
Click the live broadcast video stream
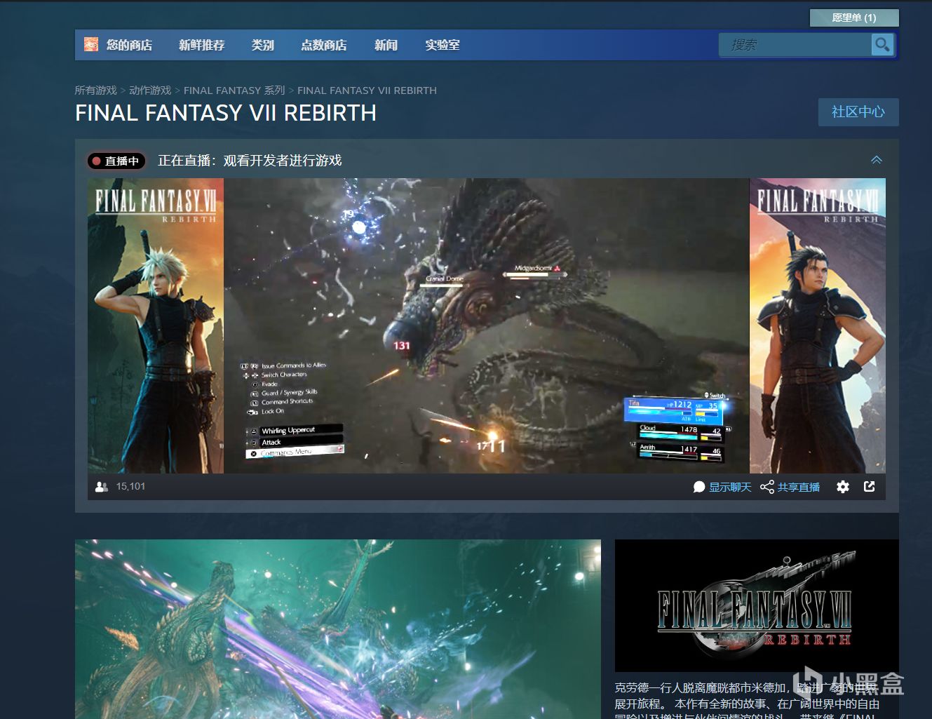click(486, 325)
